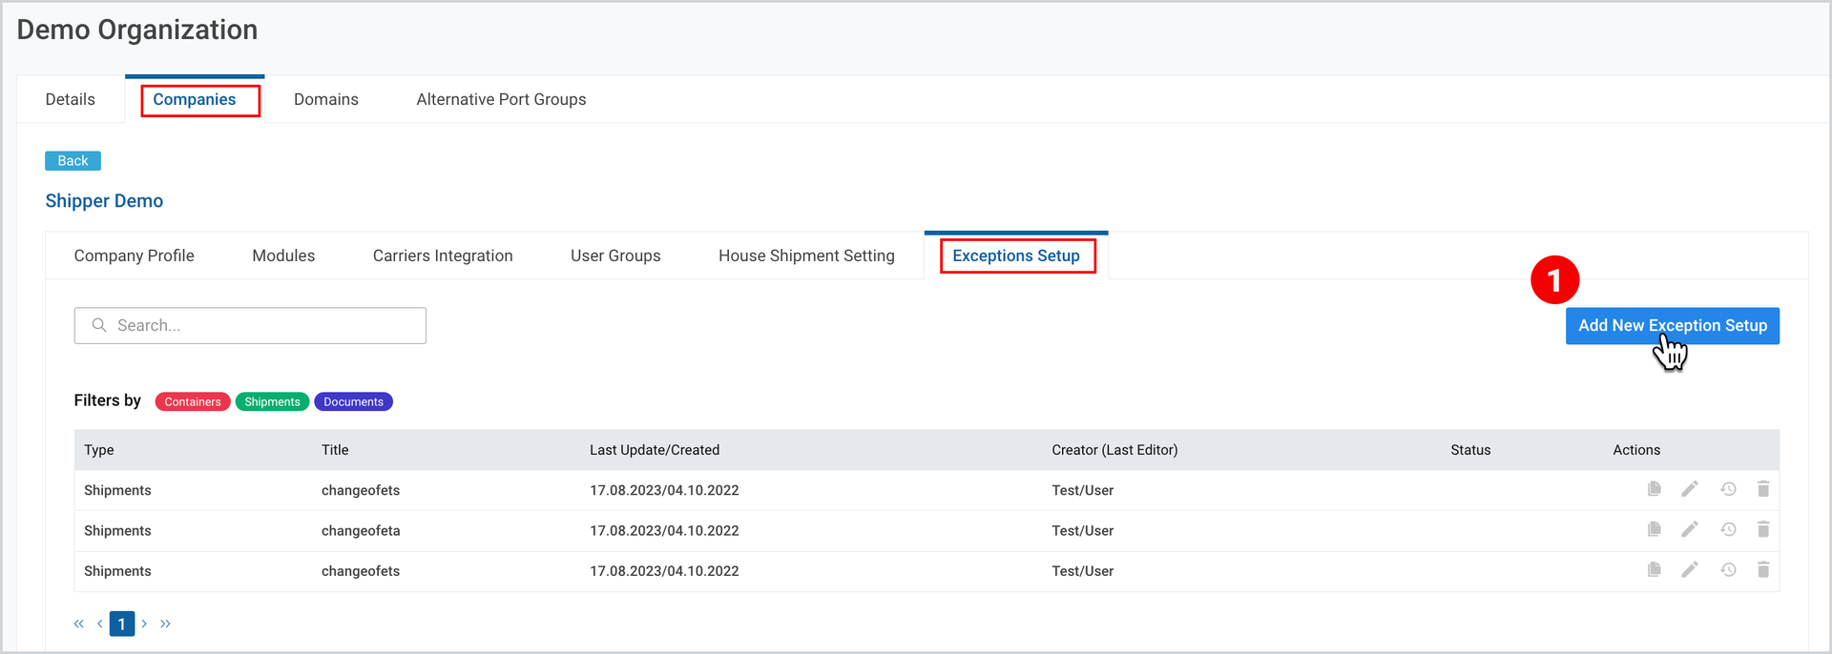Open pencil editor for first table row
This screenshot has width=1832, height=654.
1690,489
